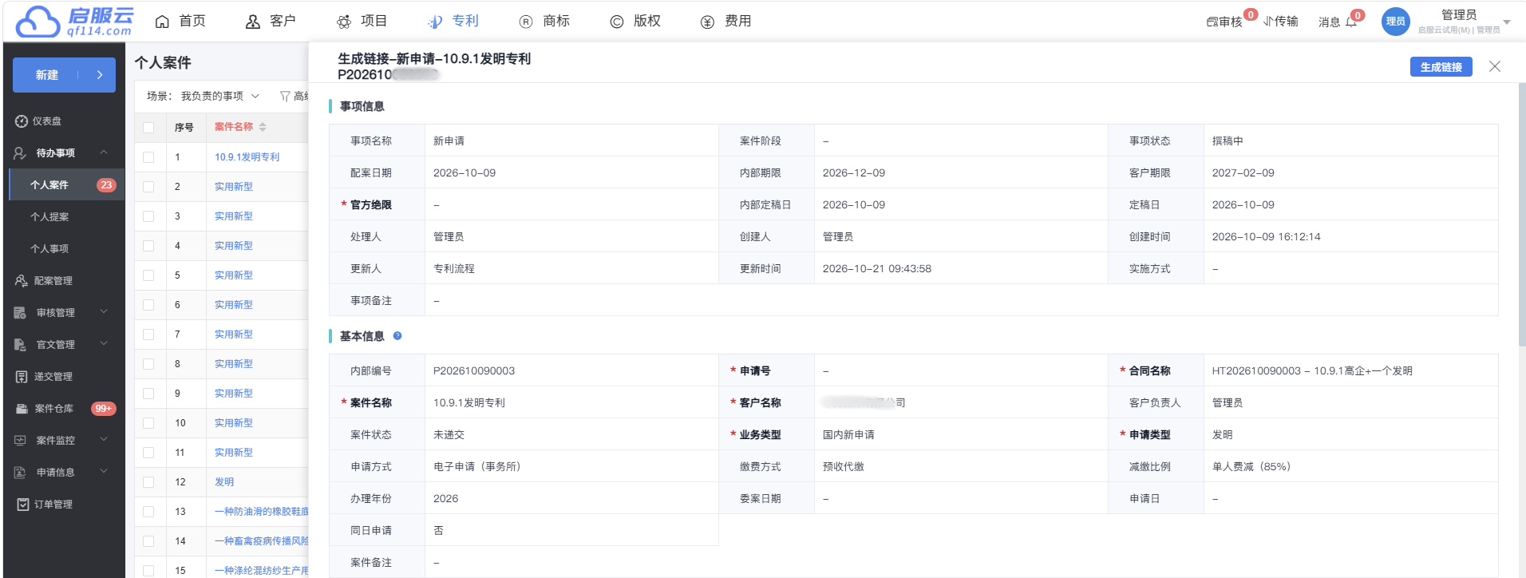Screen dimensions: 1526x578
Task: Select 个人事项 in the sidebar
Action: [x=49, y=249]
